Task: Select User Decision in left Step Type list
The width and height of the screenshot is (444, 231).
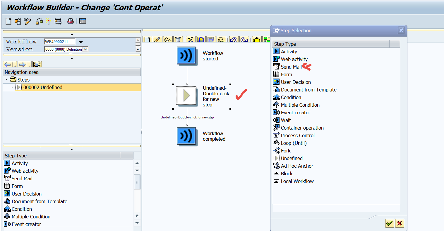Action: [x=26, y=194]
